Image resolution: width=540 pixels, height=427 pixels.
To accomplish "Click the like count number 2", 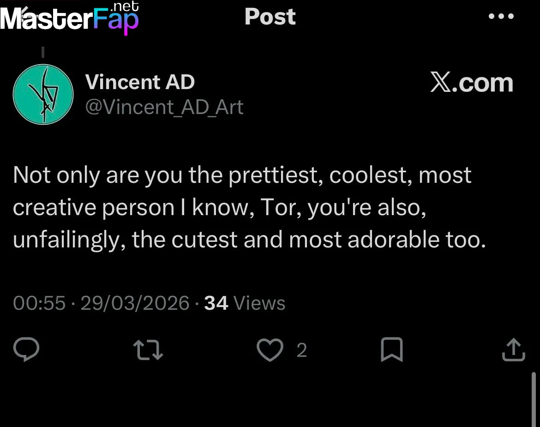I will (x=301, y=351).
